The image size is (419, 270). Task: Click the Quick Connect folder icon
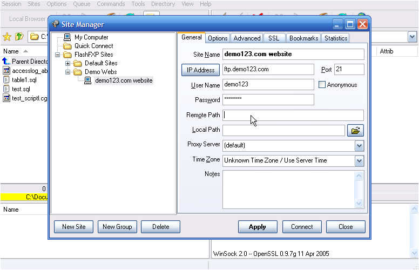67,46
